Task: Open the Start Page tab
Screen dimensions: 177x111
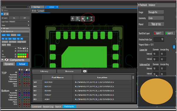Action: pyautogui.click(x=37, y=7)
